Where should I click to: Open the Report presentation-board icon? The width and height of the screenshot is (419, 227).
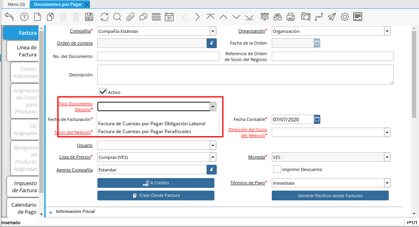(265, 17)
